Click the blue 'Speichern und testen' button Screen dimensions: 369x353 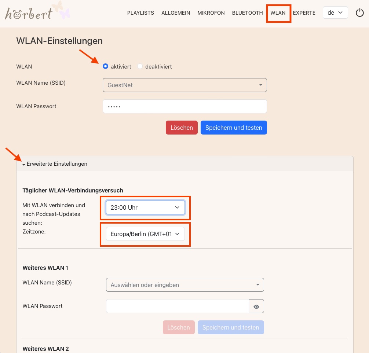234,128
